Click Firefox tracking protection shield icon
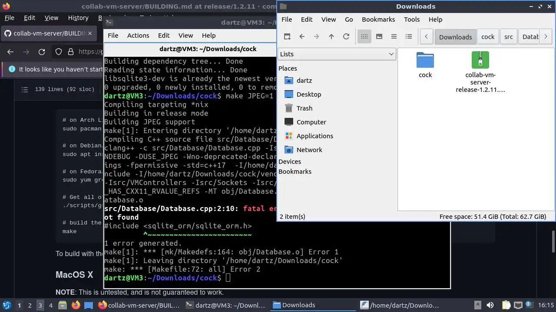 [59, 52]
